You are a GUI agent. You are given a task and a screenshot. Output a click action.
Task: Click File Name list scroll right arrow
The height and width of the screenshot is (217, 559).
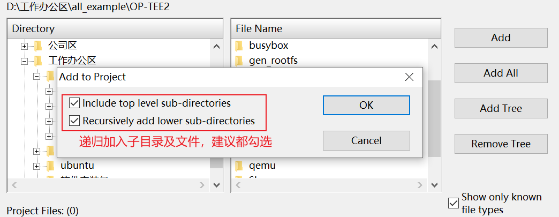pos(420,185)
